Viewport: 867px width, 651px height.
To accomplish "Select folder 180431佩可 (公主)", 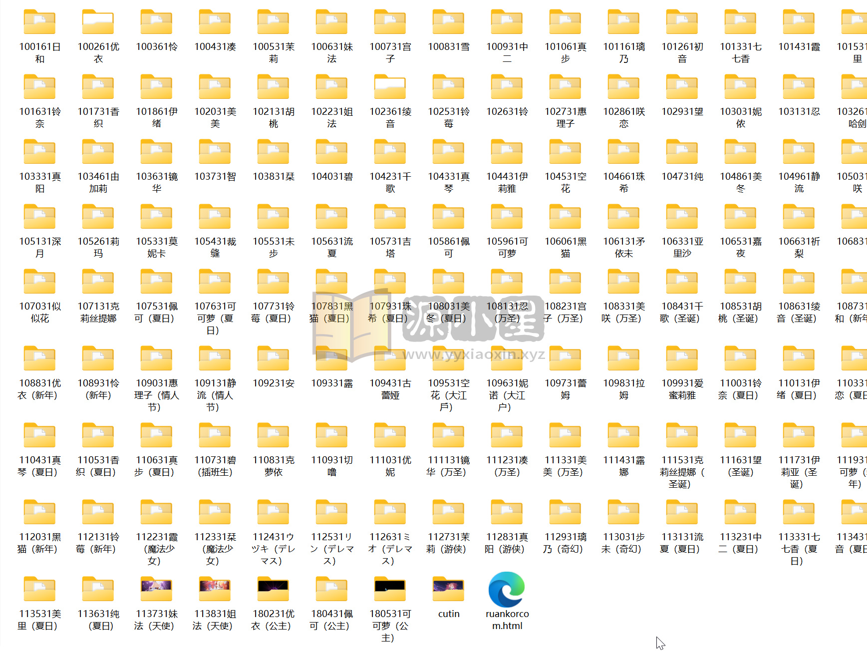I will point(331,590).
